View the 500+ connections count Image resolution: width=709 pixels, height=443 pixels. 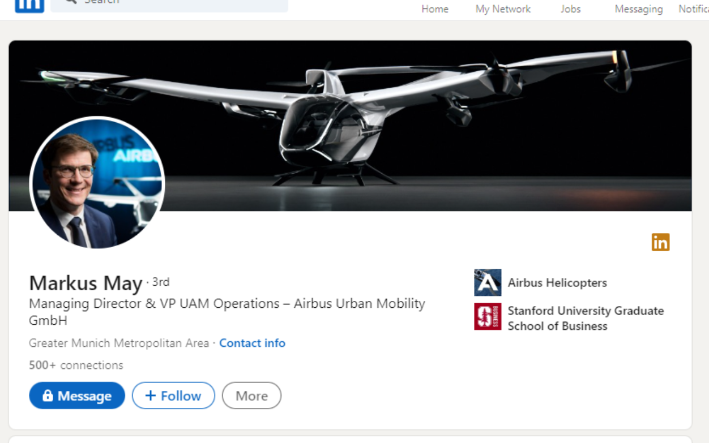[76, 365]
